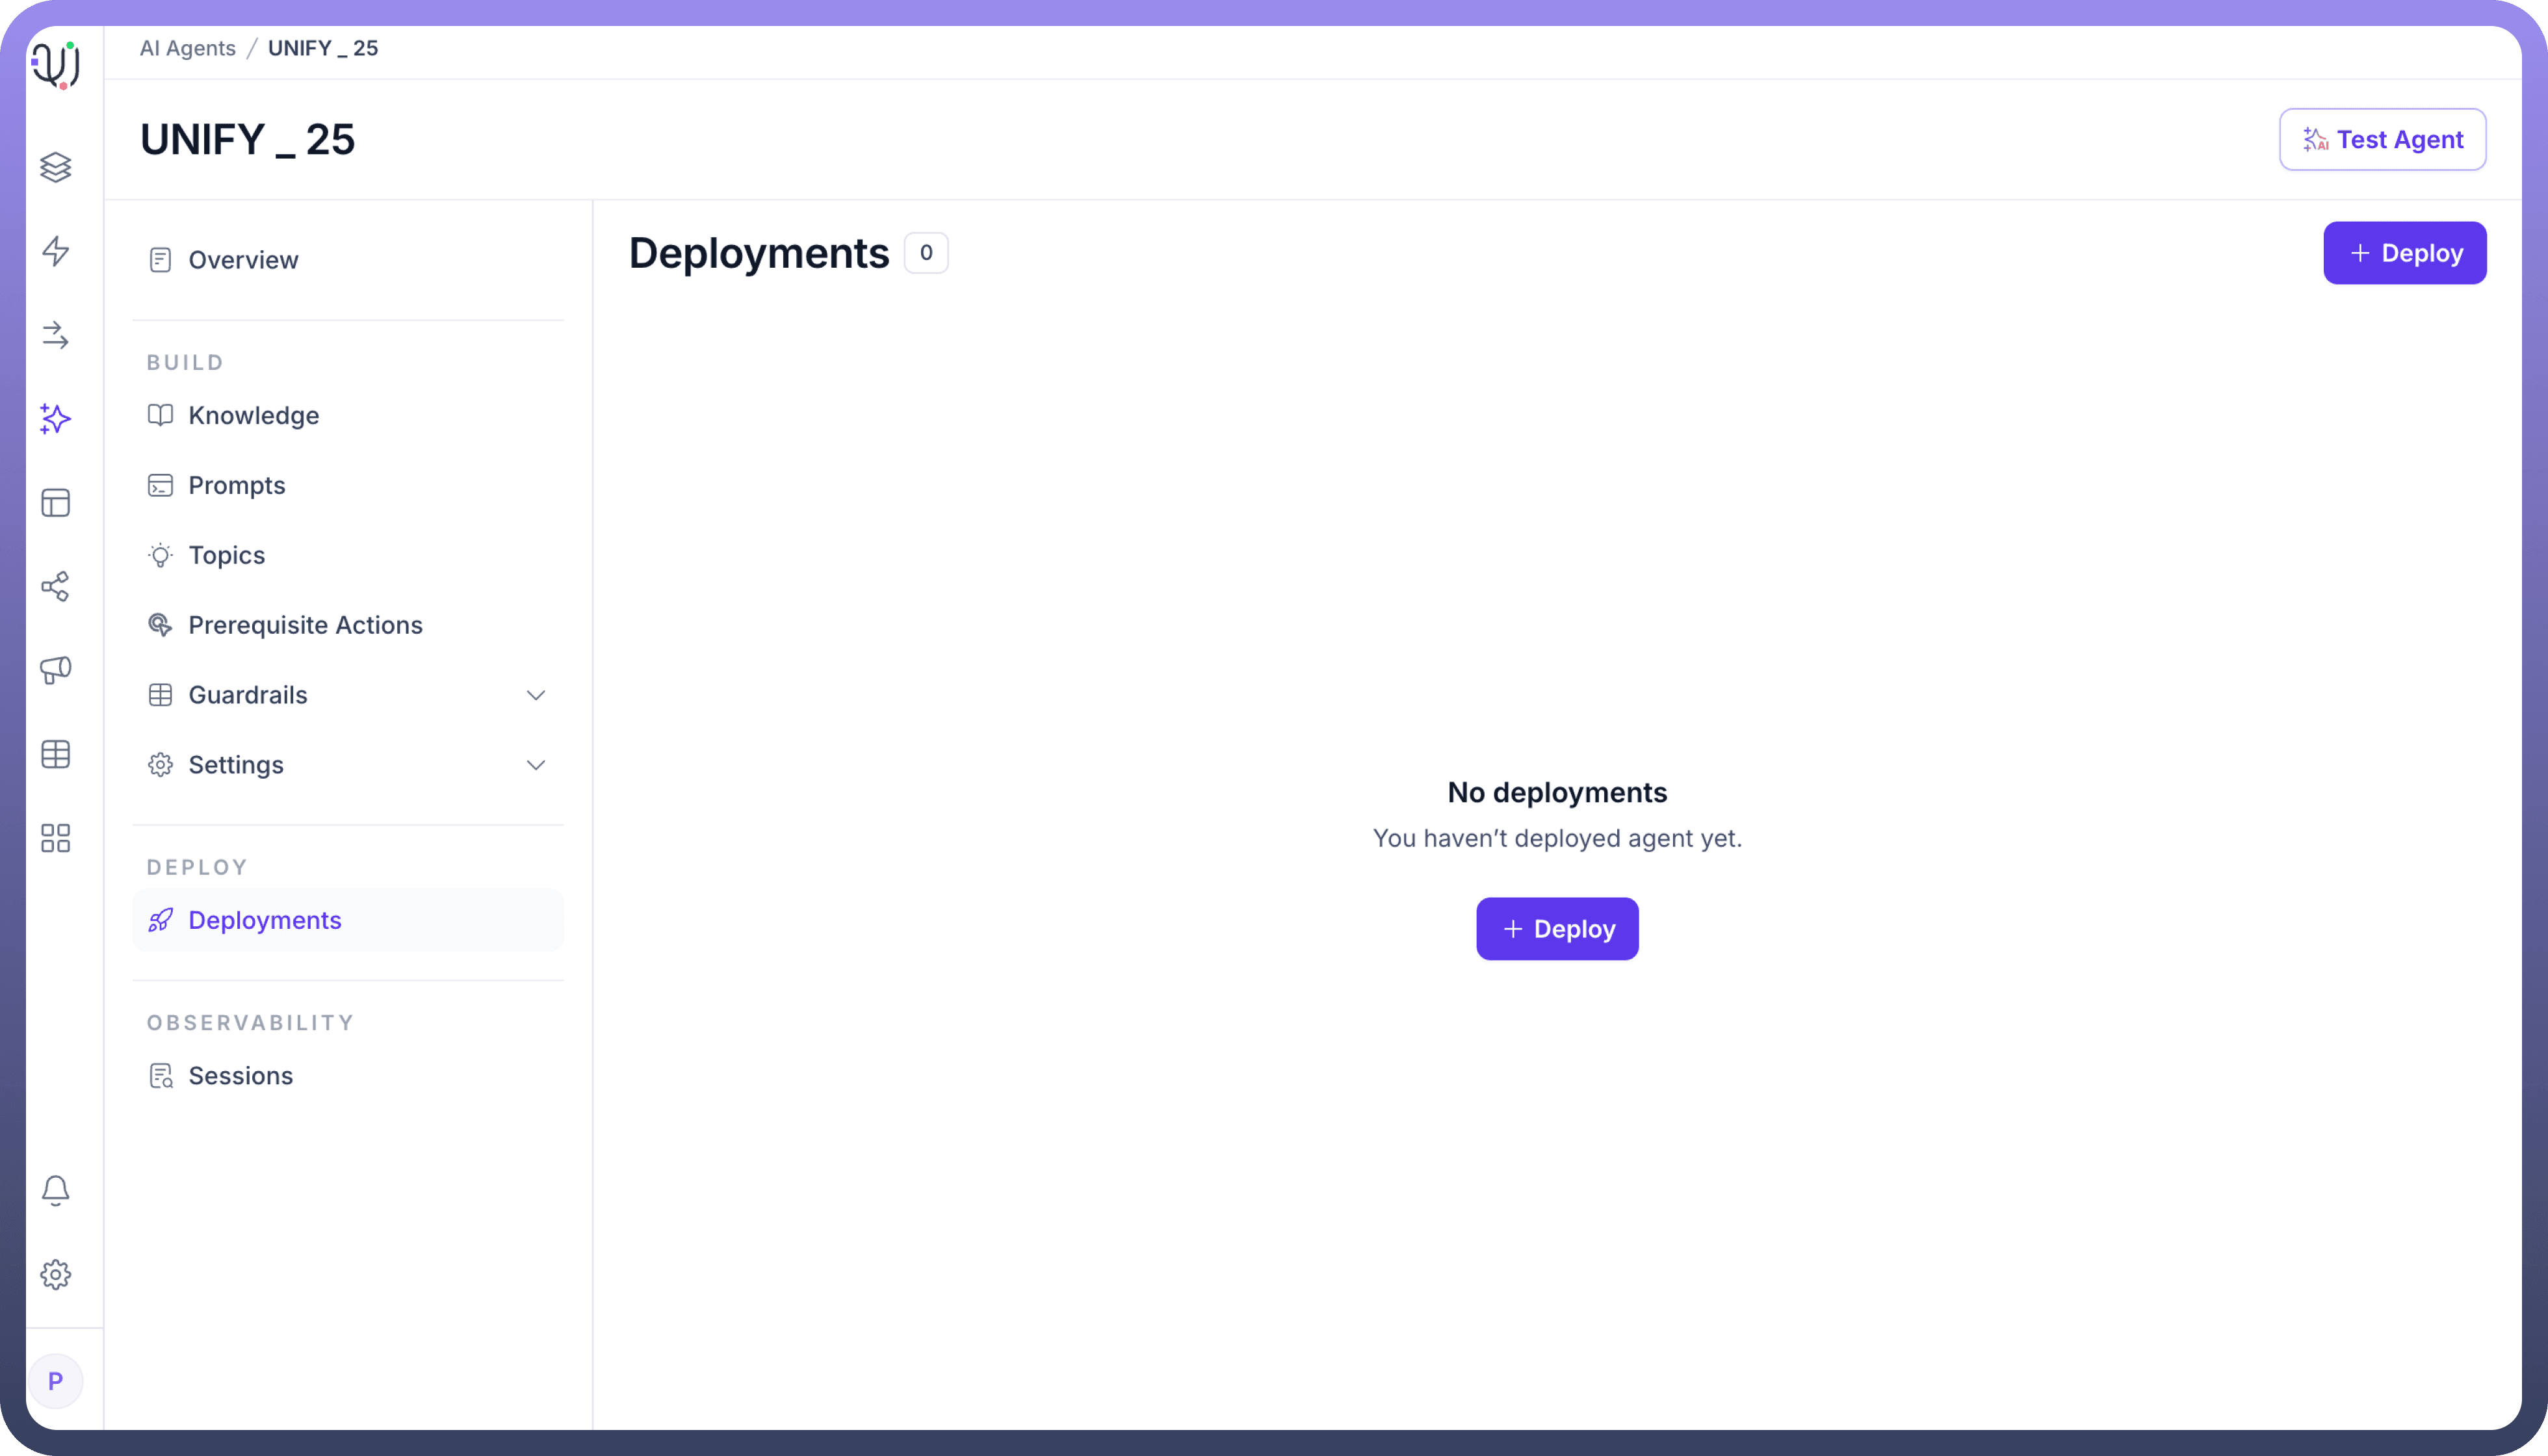The height and width of the screenshot is (1456, 2548).
Task: Click the layers stack icon in left rail
Action: pyautogui.click(x=56, y=167)
